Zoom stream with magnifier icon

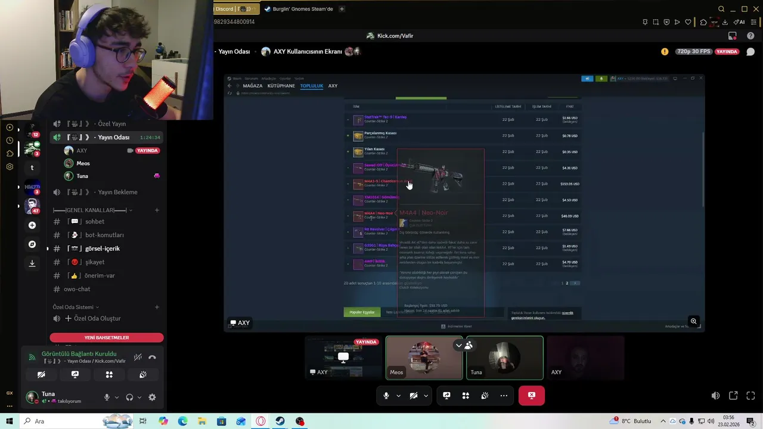(693, 322)
